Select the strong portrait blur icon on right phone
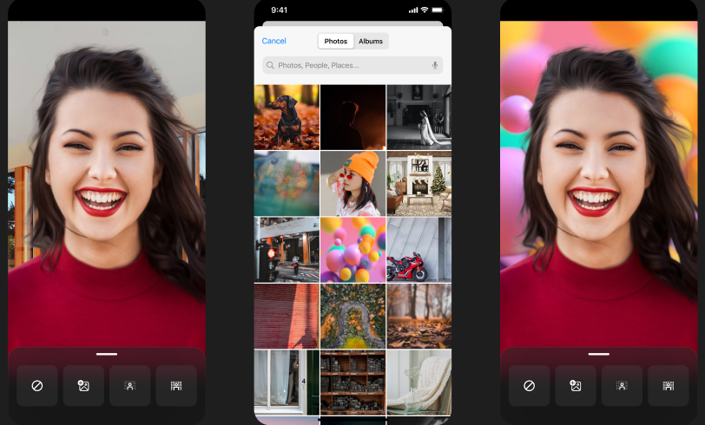 pos(669,386)
